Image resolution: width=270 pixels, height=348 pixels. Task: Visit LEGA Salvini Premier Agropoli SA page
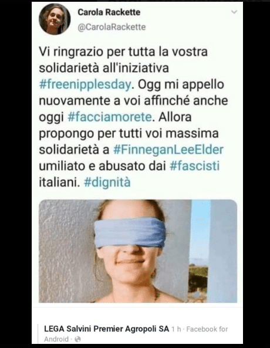107,329
